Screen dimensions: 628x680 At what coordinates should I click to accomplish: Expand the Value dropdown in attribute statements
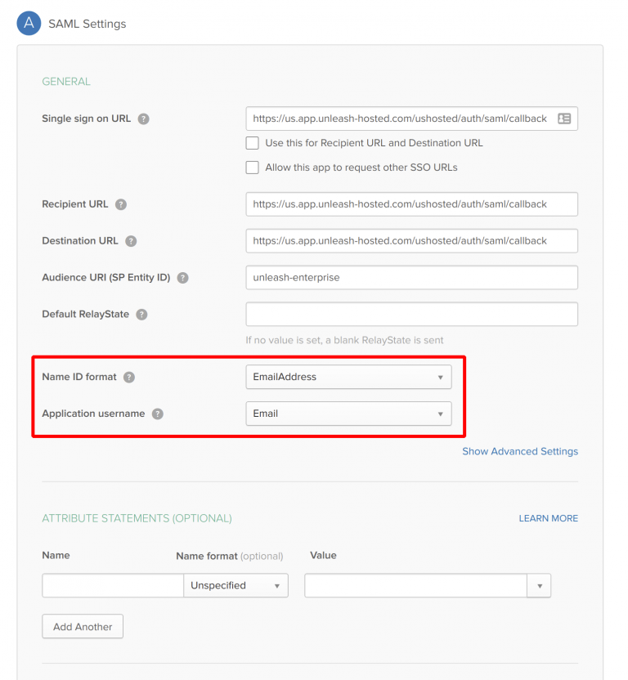tap(539, 585)
